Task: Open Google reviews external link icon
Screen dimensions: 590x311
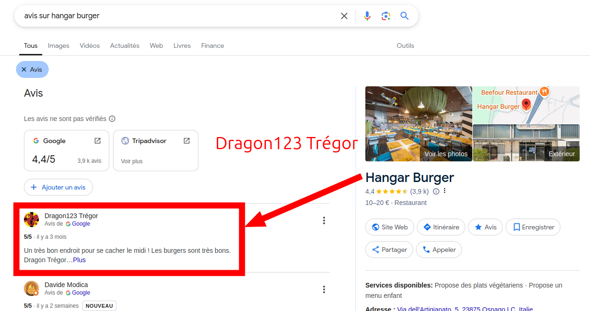Action: coord(98,141)
